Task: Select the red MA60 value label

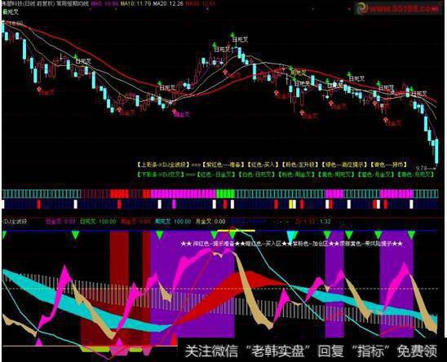Action: click(x=200, y=4)
